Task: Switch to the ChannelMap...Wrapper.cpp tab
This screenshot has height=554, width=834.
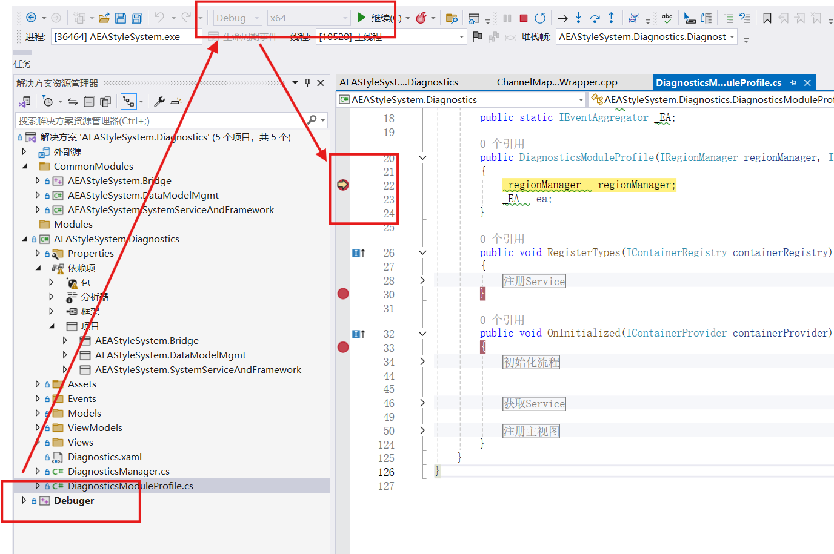Action: 556,82
